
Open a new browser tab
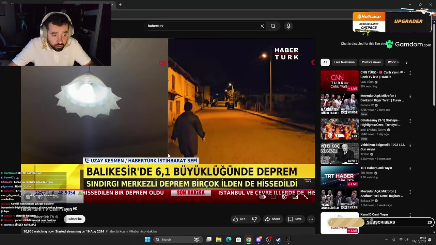click(x=120, y=4)
